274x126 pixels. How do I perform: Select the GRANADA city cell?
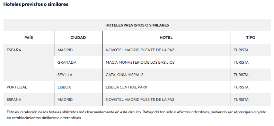(67, 62)
